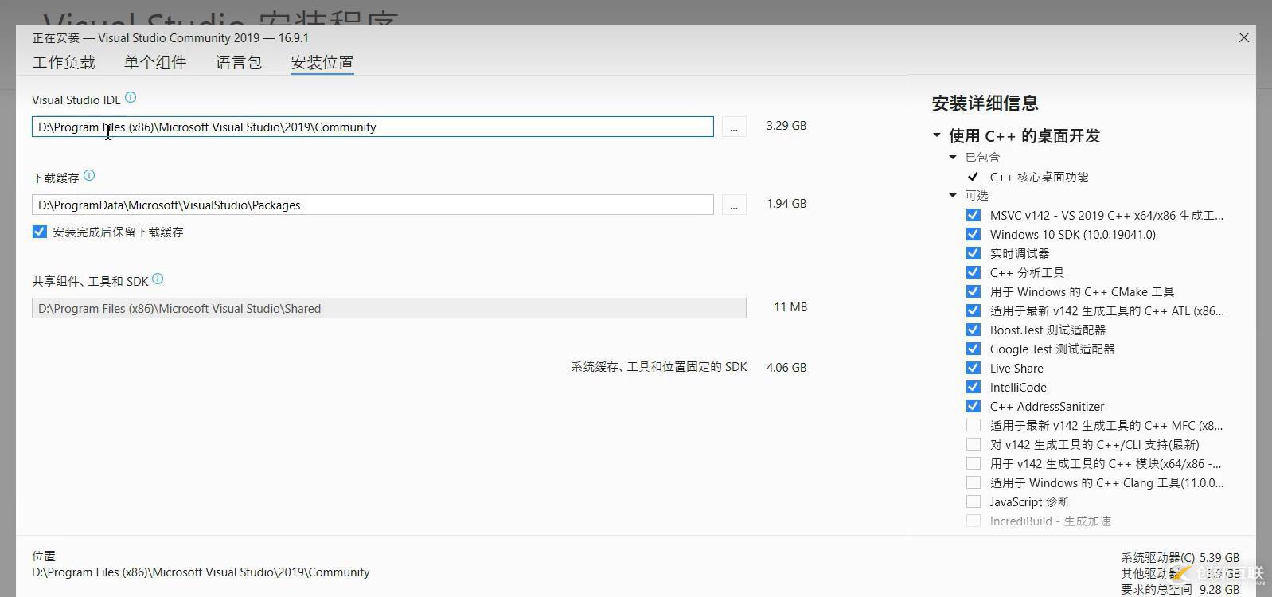The width and height of the screenshot is (1272, 597).
Task: Enable C++ 模块 for v142 build tools
Action: tap(973, 463)
